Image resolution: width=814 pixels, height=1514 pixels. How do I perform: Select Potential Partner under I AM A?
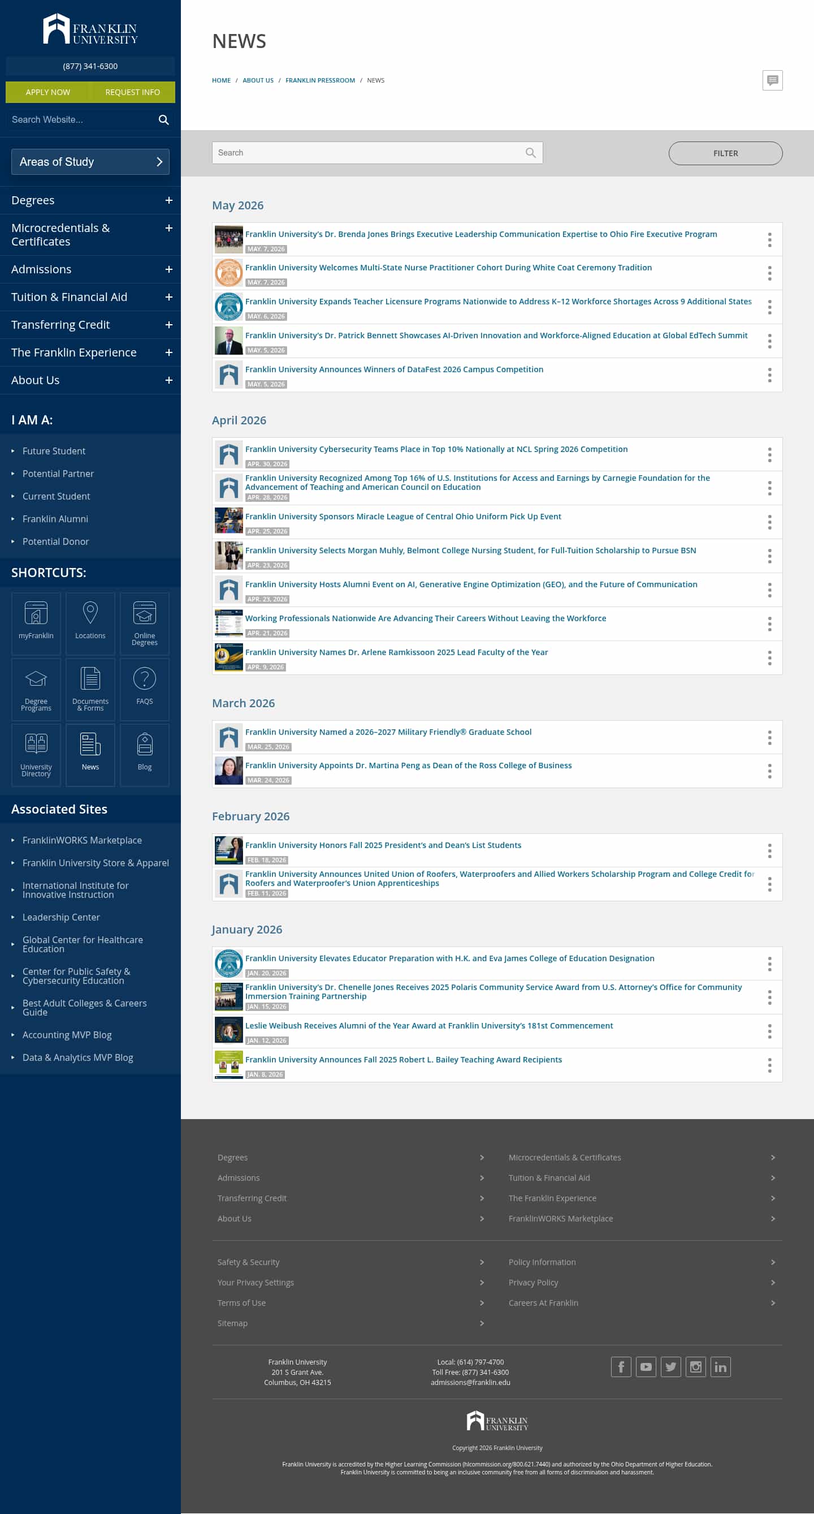58,474
